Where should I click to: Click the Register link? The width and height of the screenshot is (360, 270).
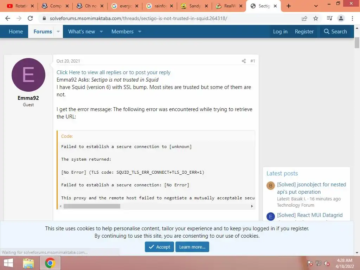pos(304,31)
